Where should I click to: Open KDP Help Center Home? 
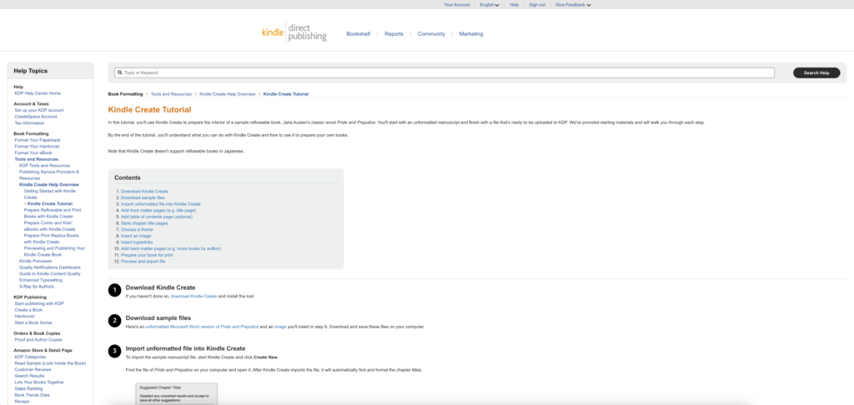click(x=38, y=93)
